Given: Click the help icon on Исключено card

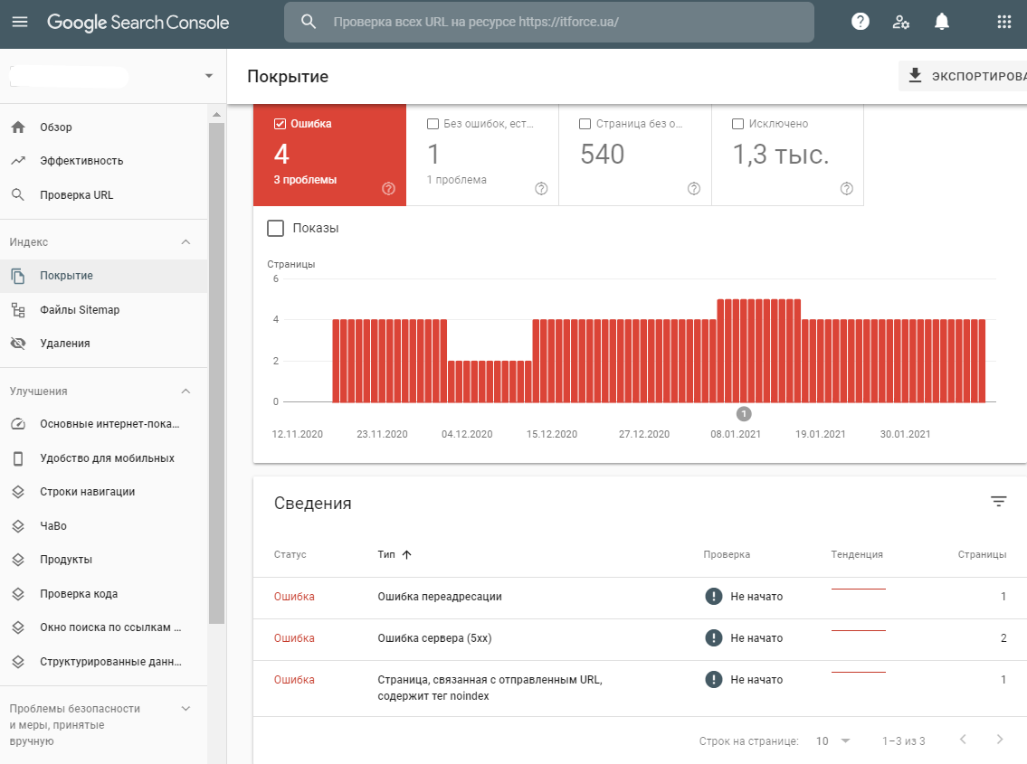Looking at the screenshot, I should pyautogui.click(x=846, y=189).
